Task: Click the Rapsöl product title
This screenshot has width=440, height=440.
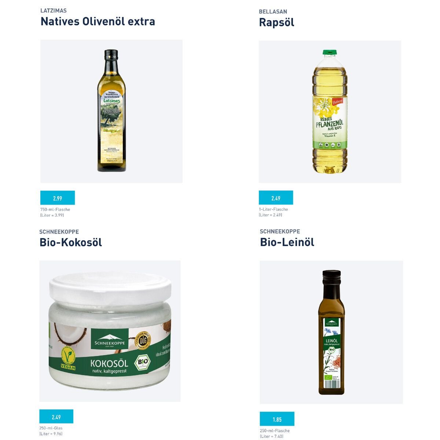Action: tap(276, 22)
